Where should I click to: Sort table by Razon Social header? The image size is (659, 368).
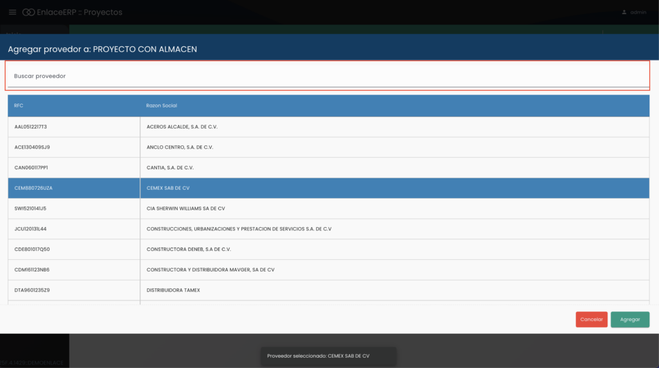click(x=162, y=106)
